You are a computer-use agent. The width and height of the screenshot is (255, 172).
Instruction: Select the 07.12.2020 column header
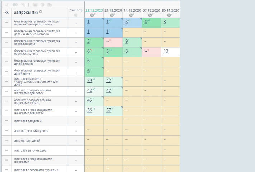(x=151, y=10)
